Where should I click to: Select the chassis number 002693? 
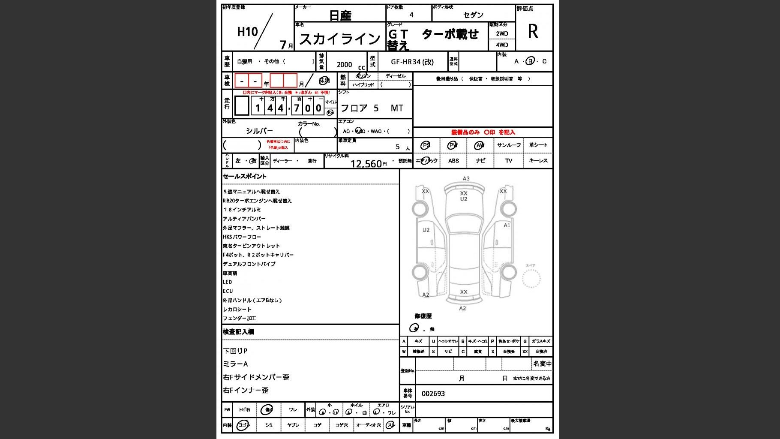click(433, 394)
